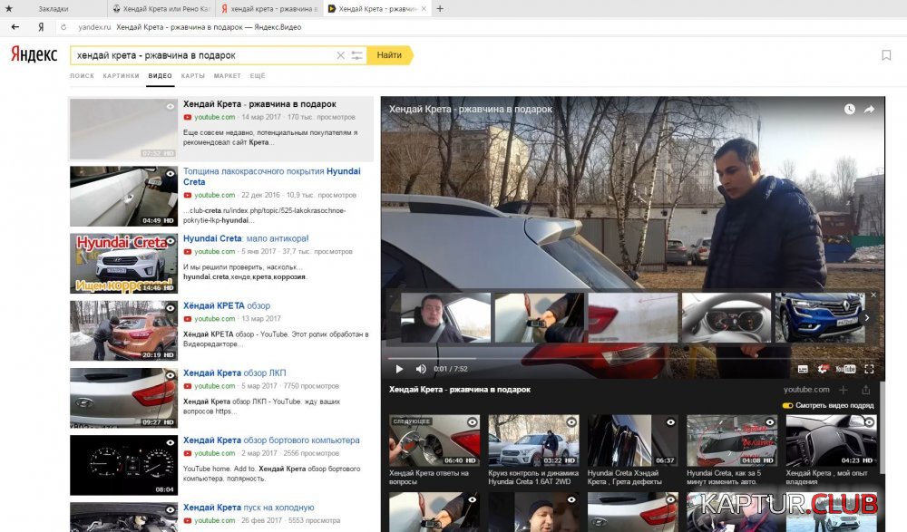Switch to second Yandex search browser tab
Viewport: 907px width, 532px height.
point(269,9)
